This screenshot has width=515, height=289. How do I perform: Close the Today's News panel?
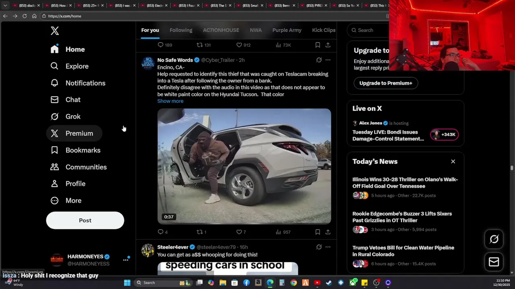(x=453, y=161)
